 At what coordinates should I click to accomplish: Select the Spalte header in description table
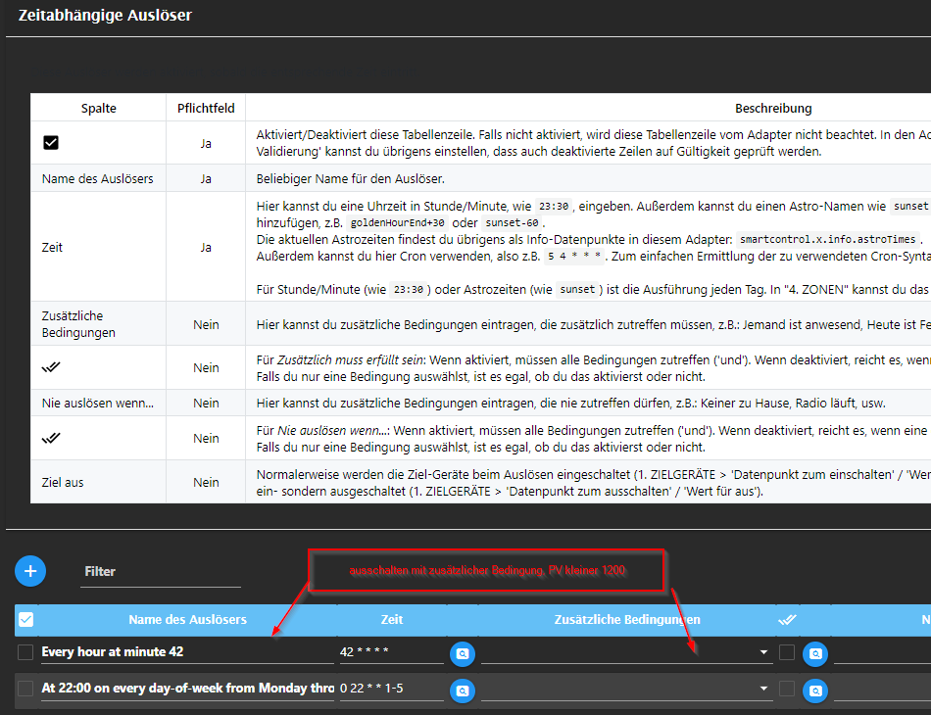click(x=99, y=108)
